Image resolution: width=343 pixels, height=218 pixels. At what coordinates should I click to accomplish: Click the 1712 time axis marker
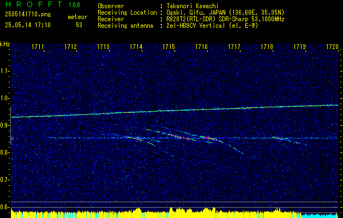[x=70, y=46]
